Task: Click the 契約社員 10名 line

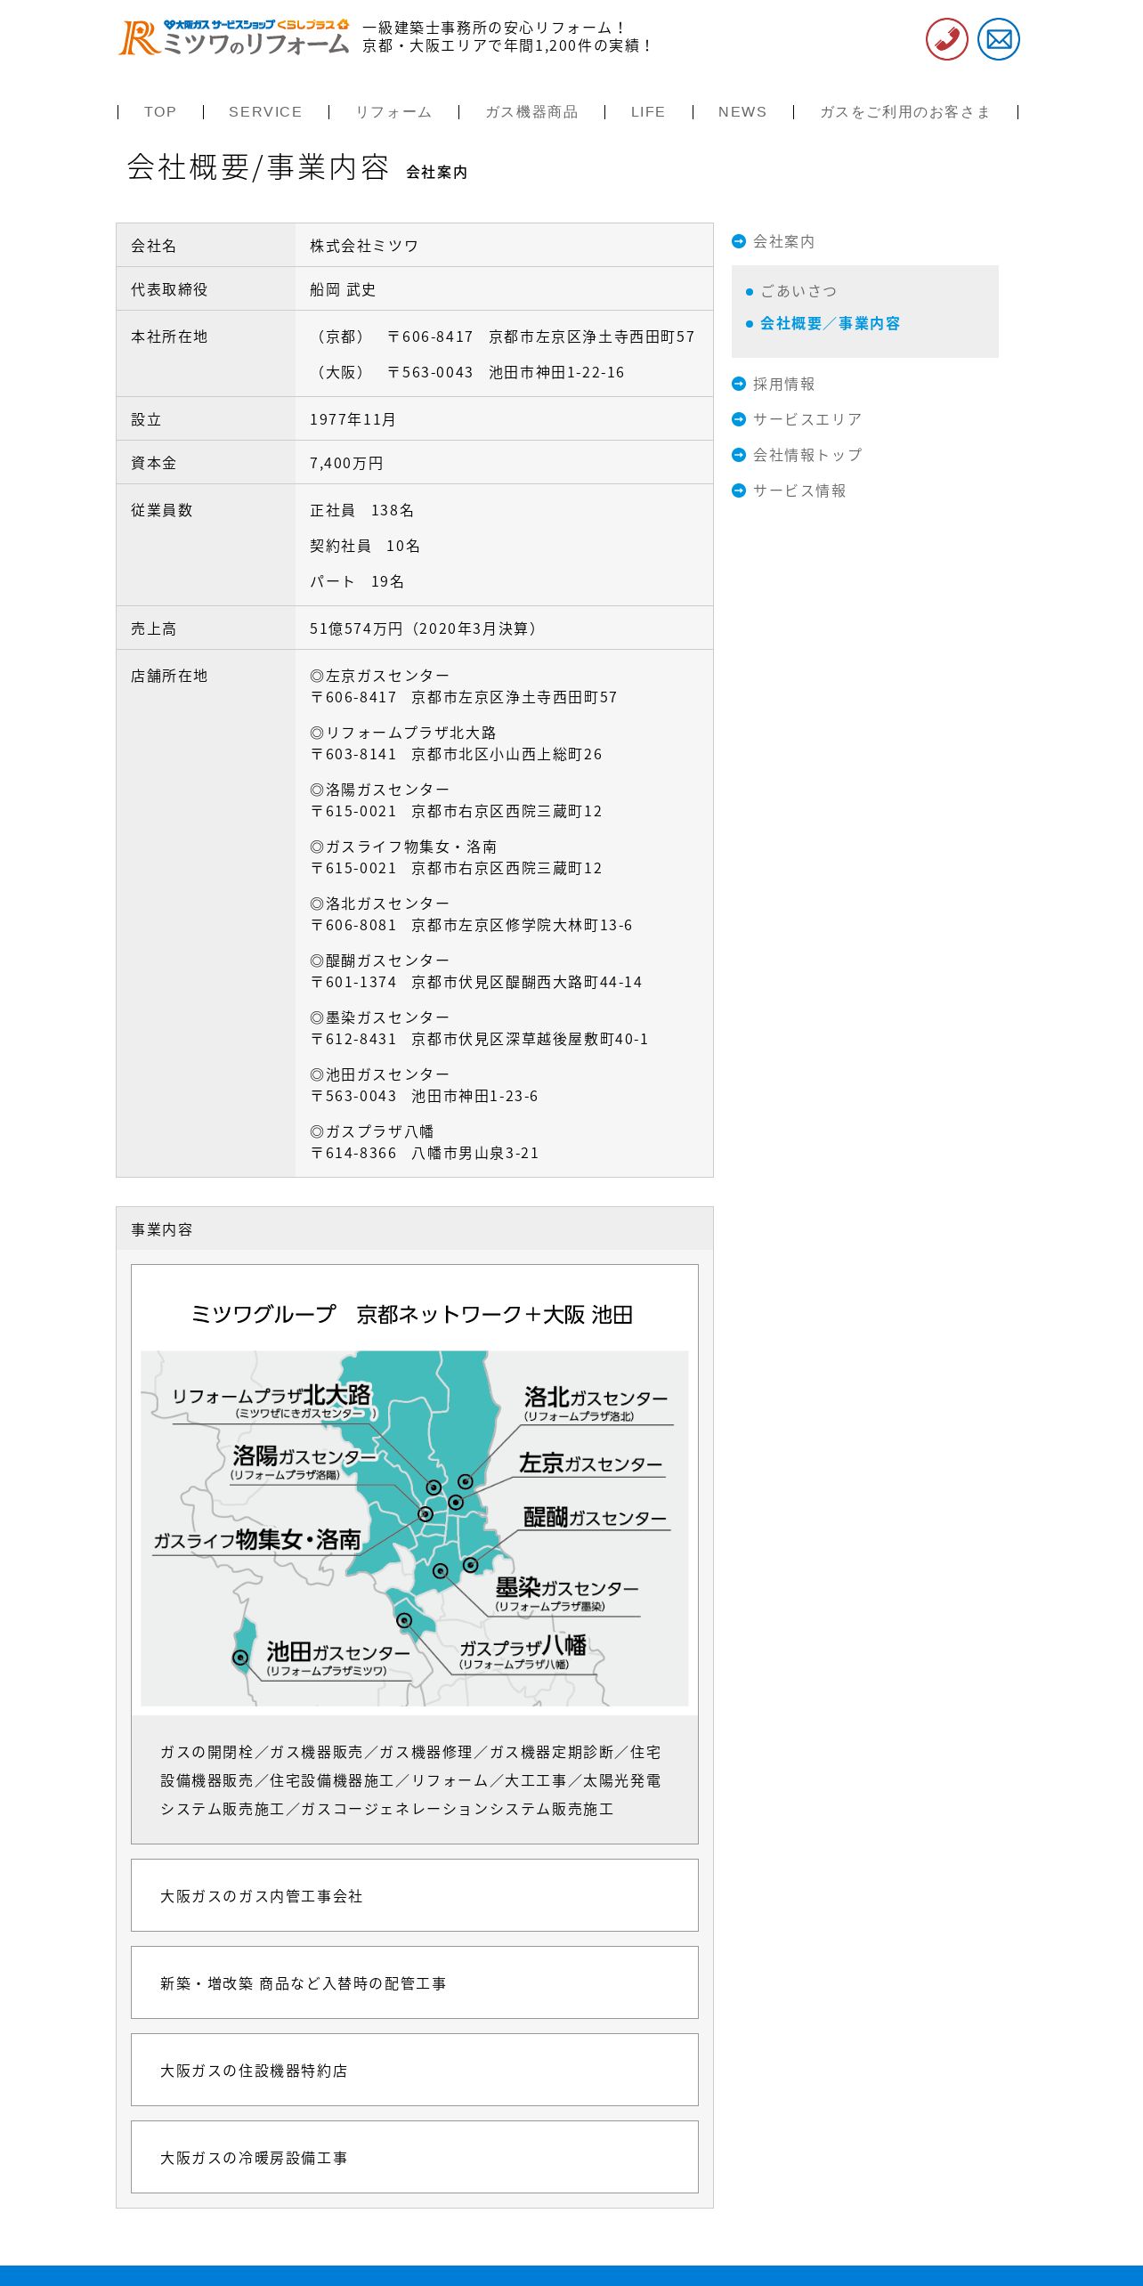Action: tap(365, 546)
